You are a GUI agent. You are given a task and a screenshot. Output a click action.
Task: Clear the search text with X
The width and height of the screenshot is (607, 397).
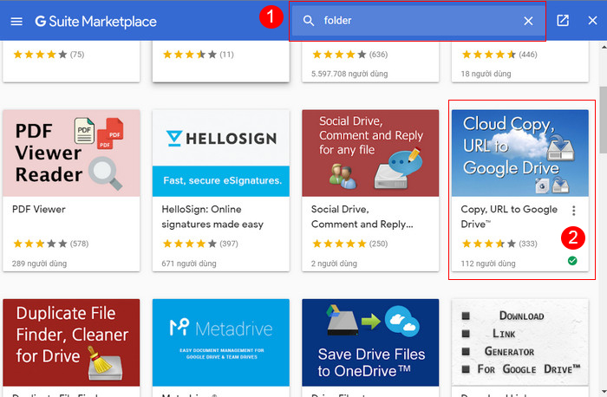tap(528, 21)
